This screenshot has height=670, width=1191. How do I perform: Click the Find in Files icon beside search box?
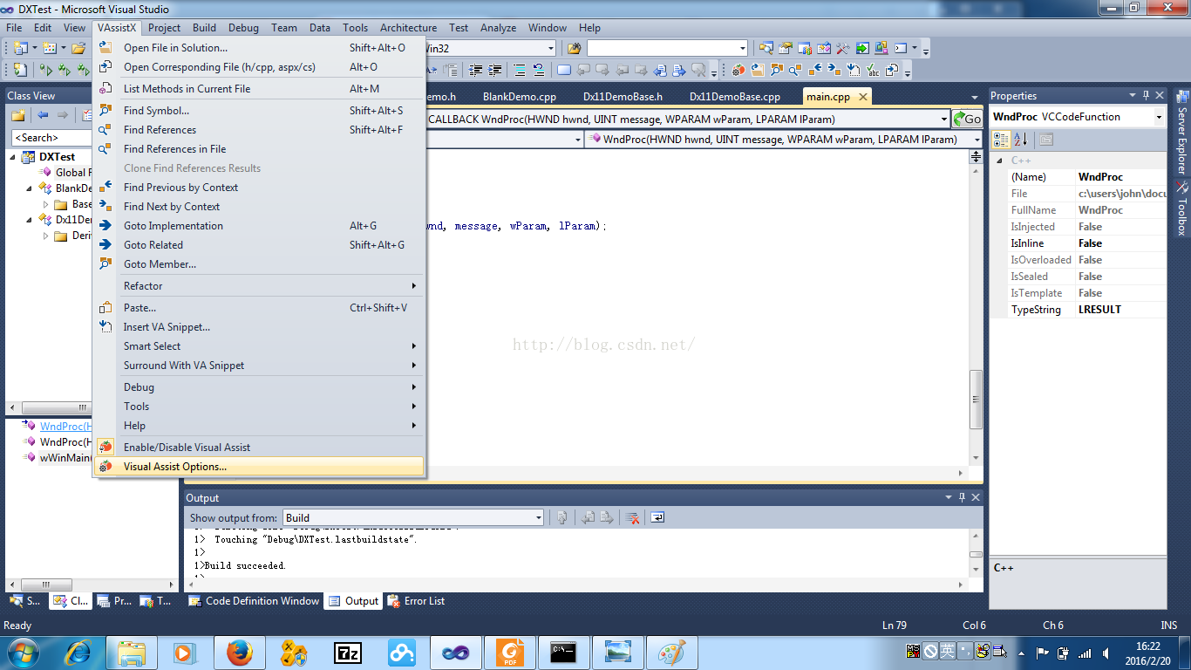[x=574, y=48]
